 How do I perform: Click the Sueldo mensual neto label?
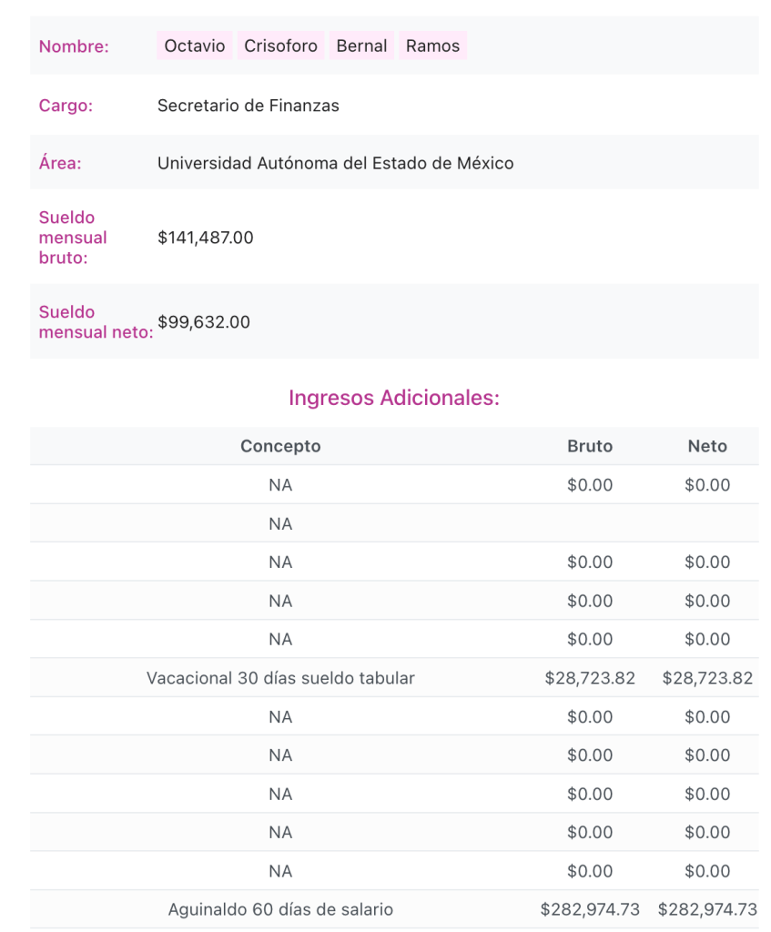(96, 322)
